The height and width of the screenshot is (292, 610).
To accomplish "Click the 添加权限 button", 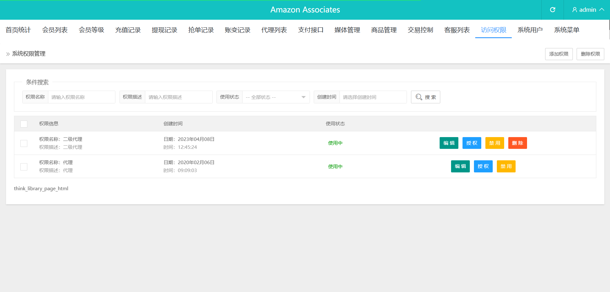I will tap(559, 54).
